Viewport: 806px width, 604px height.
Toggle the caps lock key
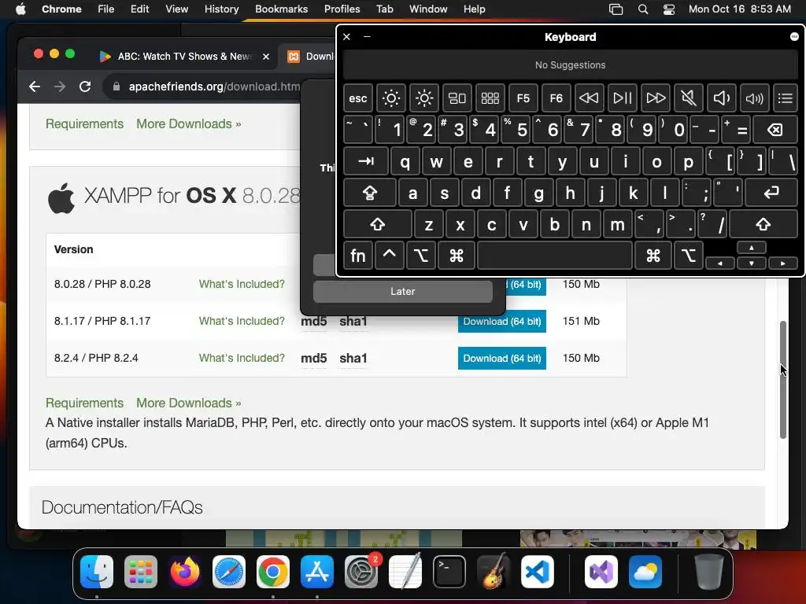[370, 193]
